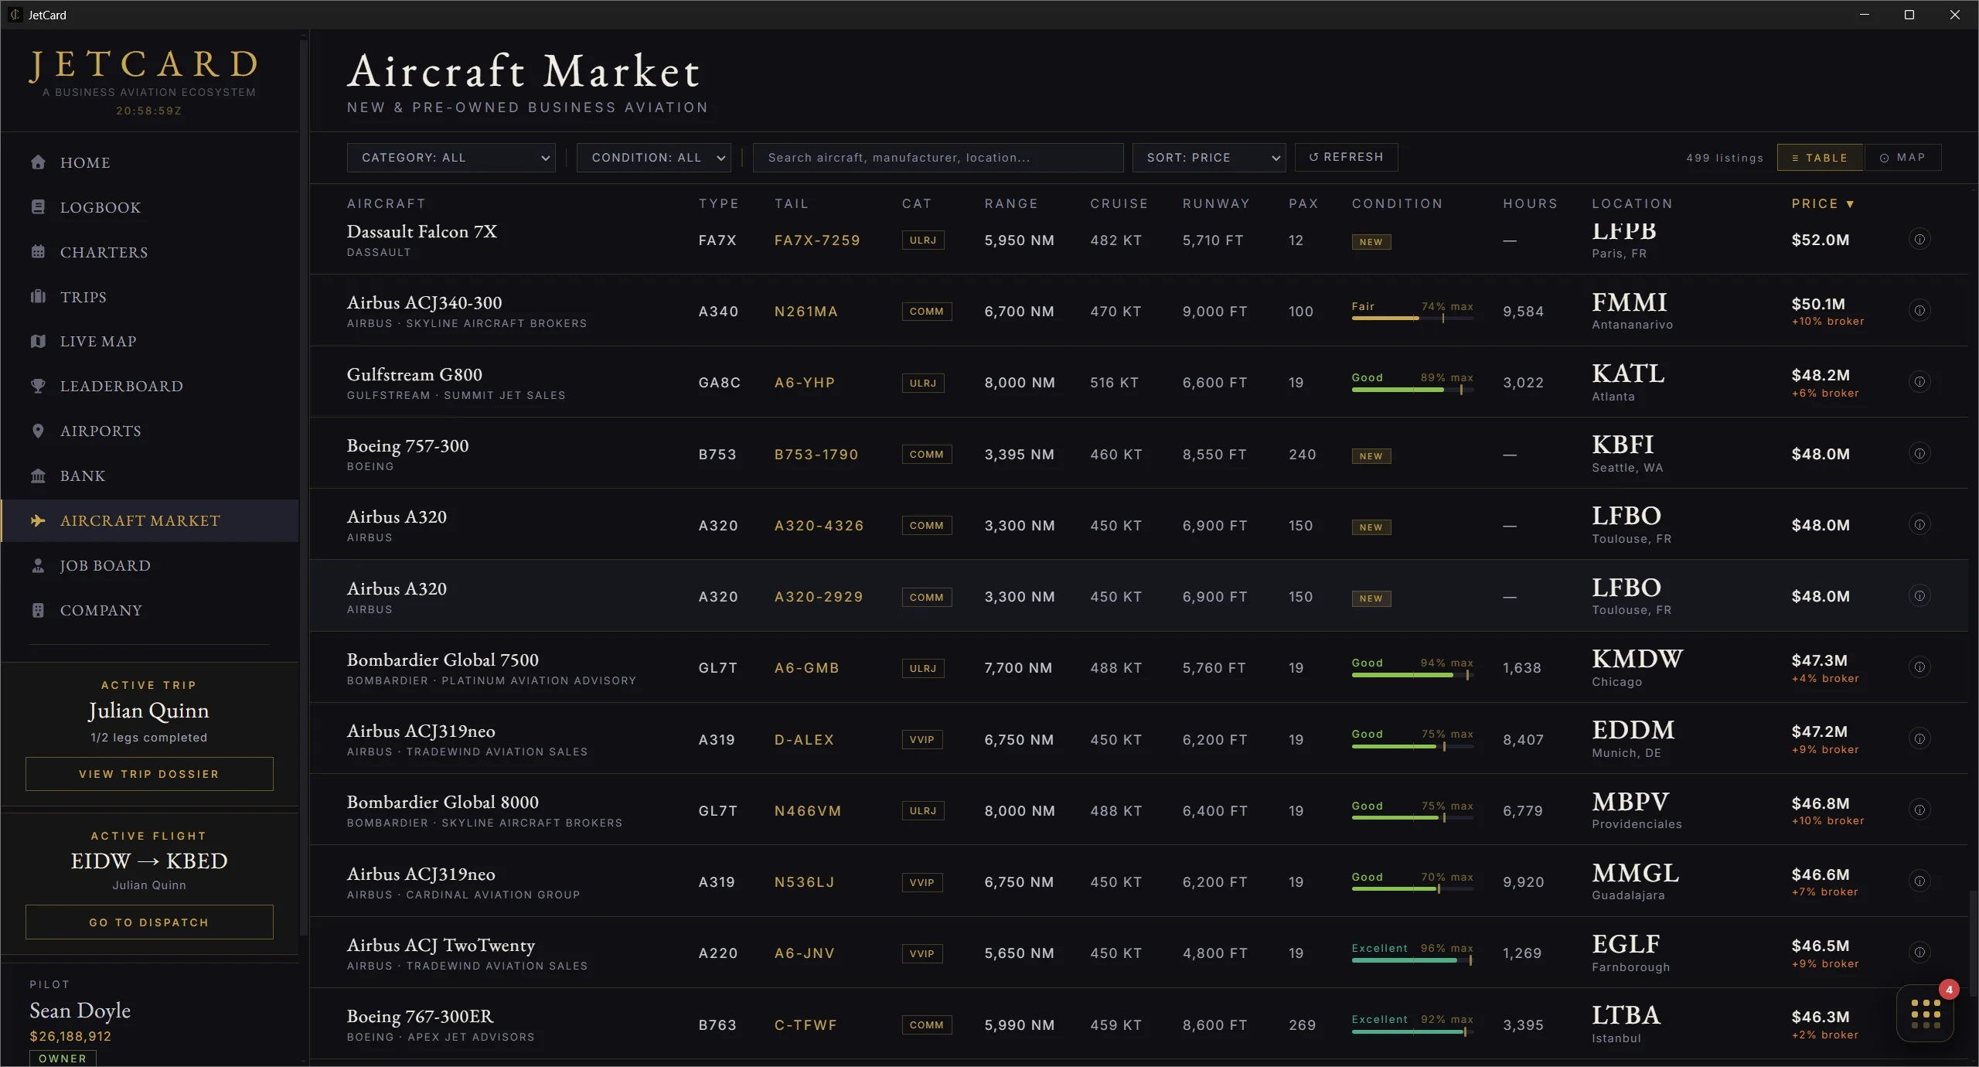Sort by the Hours column header

[x=1530, y=203]
